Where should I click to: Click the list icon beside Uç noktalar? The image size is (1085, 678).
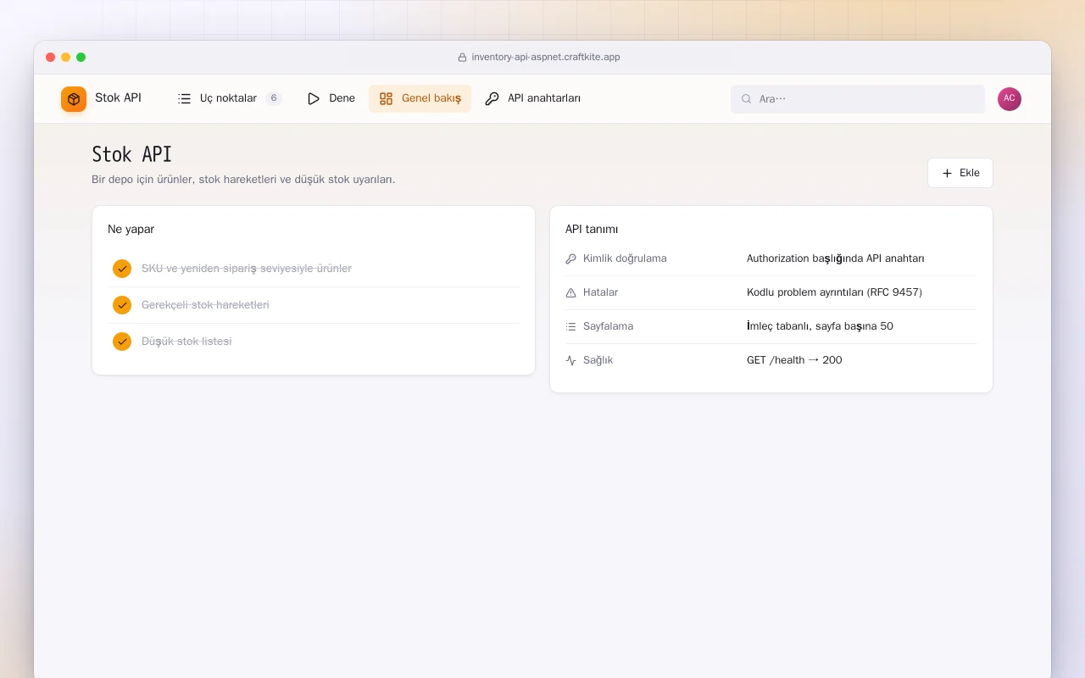pyautogui.click(x=184, y=98)
